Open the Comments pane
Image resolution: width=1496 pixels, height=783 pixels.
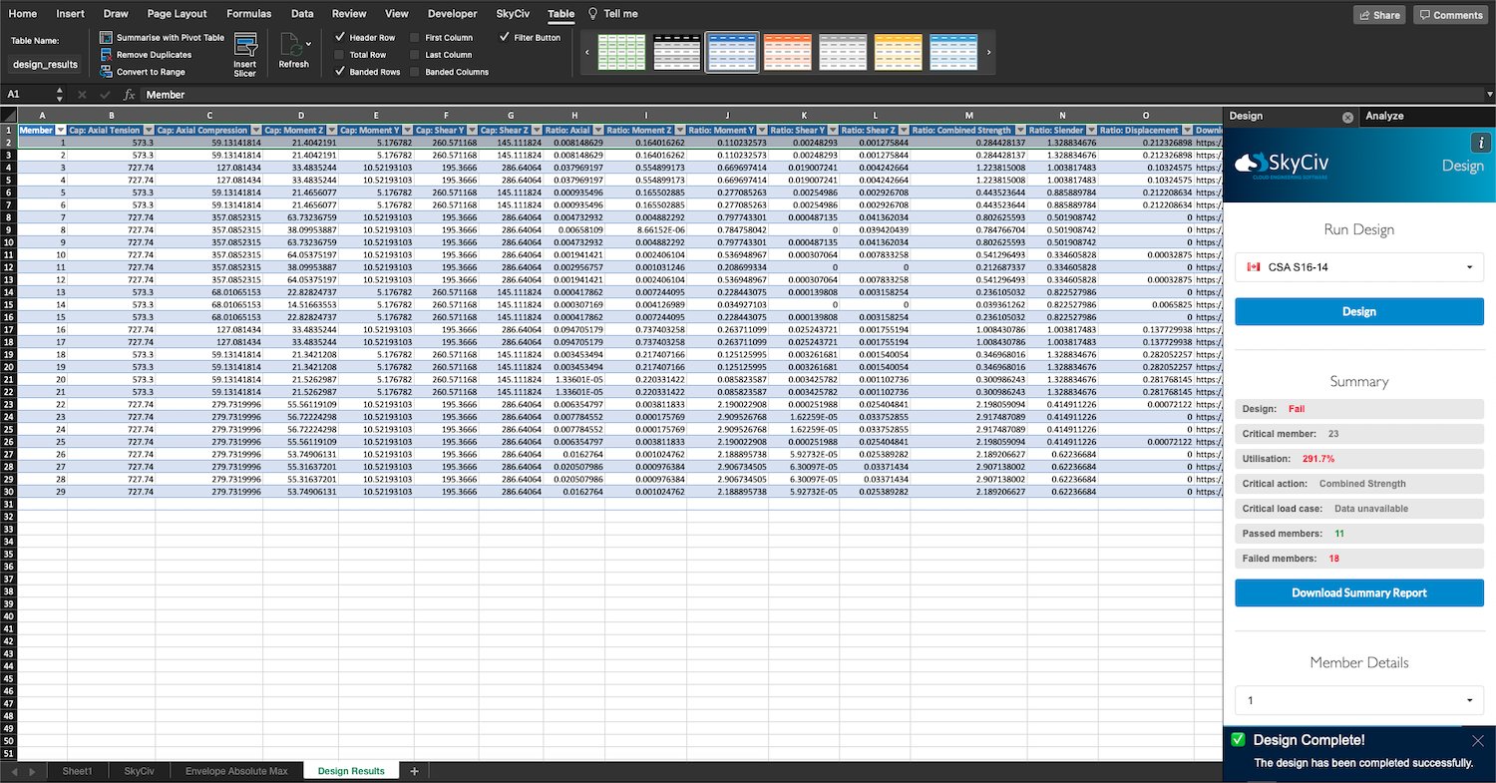(x=1451, y=15)
